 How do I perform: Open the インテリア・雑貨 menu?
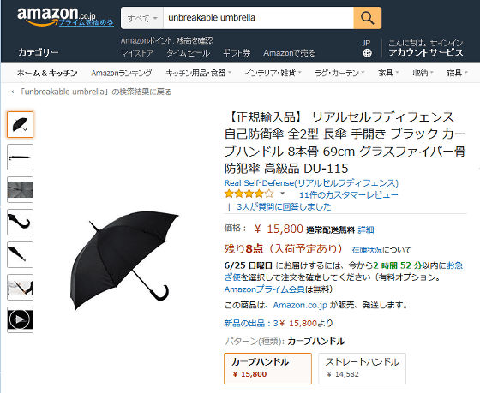(x=273, y=73)
